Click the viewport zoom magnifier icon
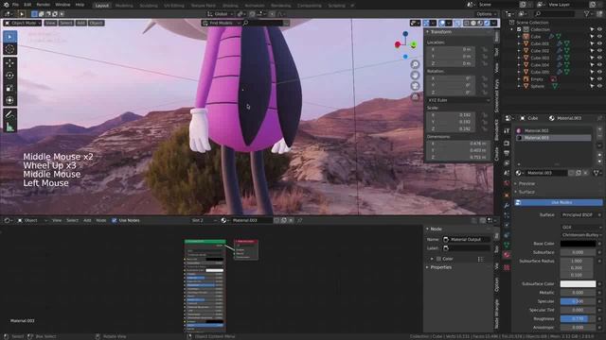Viewport: 606px width, 340px height. pyautogui.click(x=415, y=64)
